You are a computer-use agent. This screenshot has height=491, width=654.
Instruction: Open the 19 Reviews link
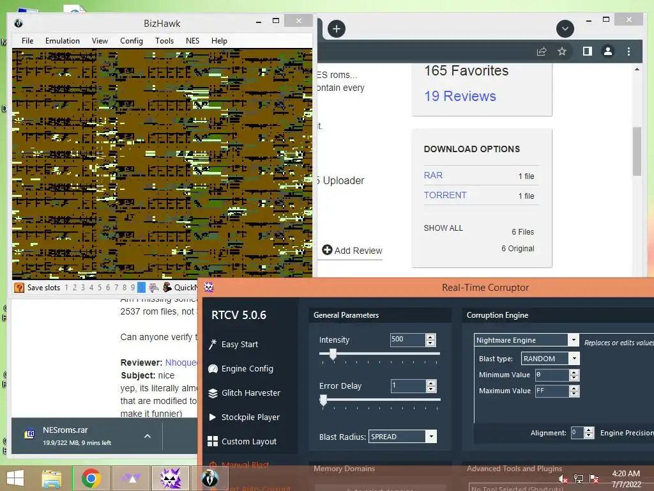(x=460, y=96)
